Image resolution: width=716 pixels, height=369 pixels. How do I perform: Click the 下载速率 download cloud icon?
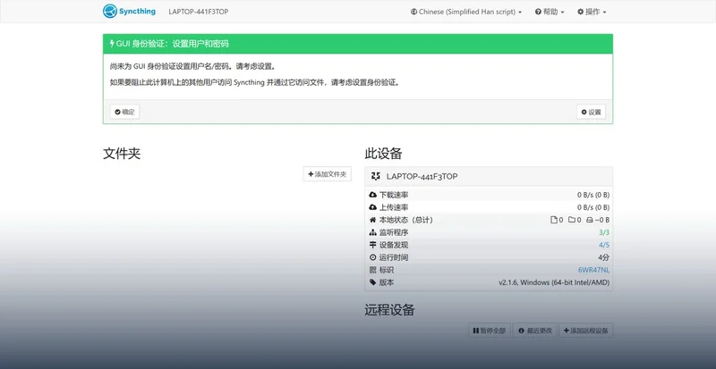pos(372,195)
